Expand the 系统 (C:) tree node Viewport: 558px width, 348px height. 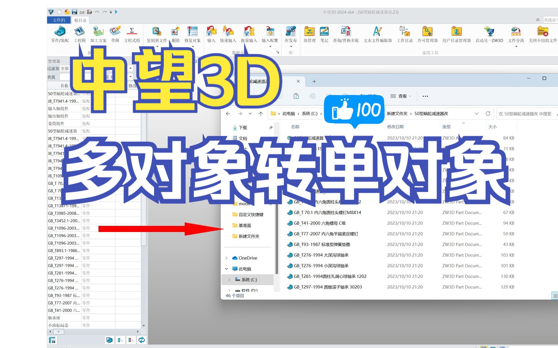click(229, 280)
